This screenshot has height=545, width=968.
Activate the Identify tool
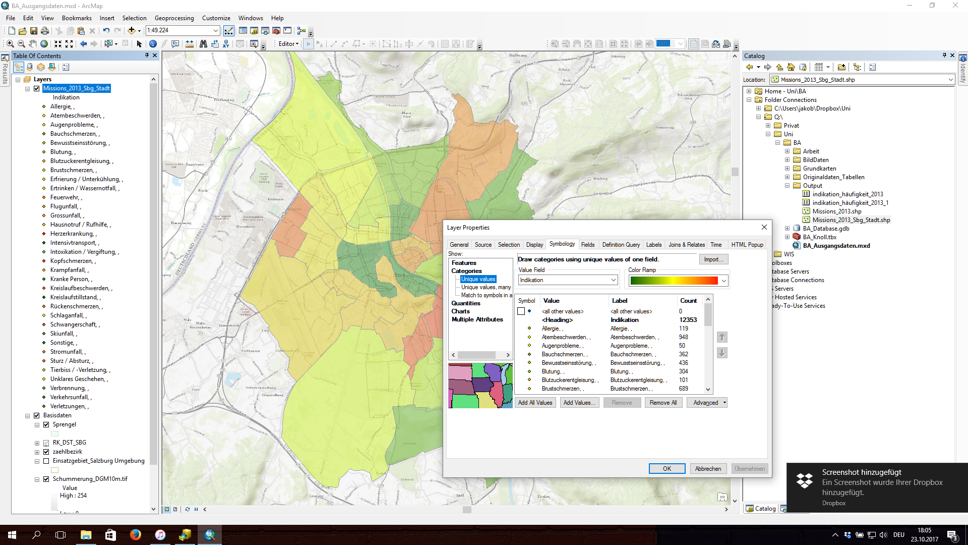153,44
